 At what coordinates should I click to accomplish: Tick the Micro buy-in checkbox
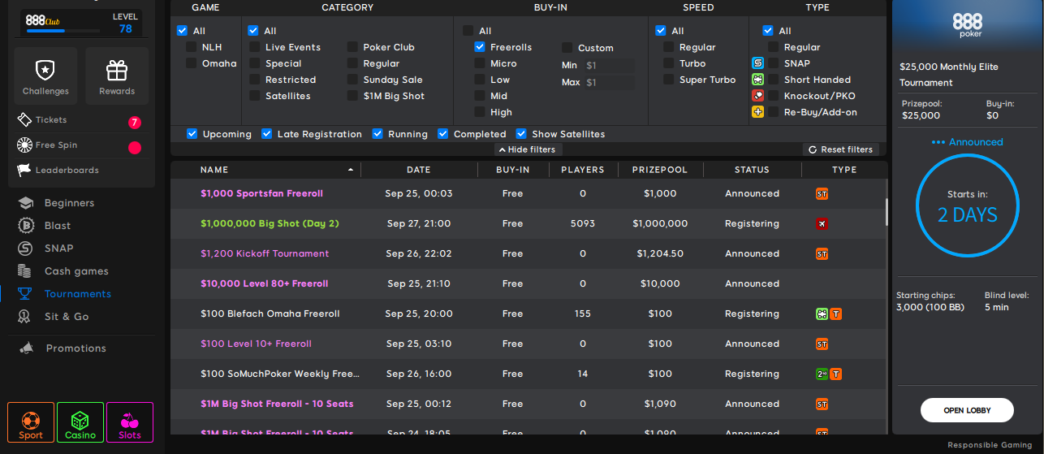pyautogui.click(x=481, y=63)
